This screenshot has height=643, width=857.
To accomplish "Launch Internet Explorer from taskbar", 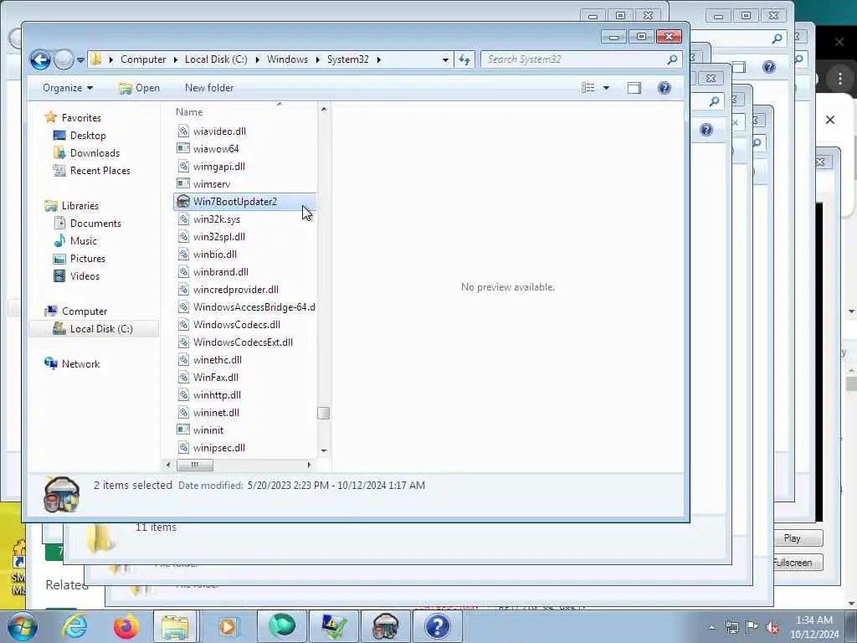I will click(x=74, y=626).
